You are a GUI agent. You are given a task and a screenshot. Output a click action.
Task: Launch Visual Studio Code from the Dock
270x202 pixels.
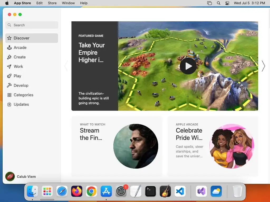coord(180,191)
